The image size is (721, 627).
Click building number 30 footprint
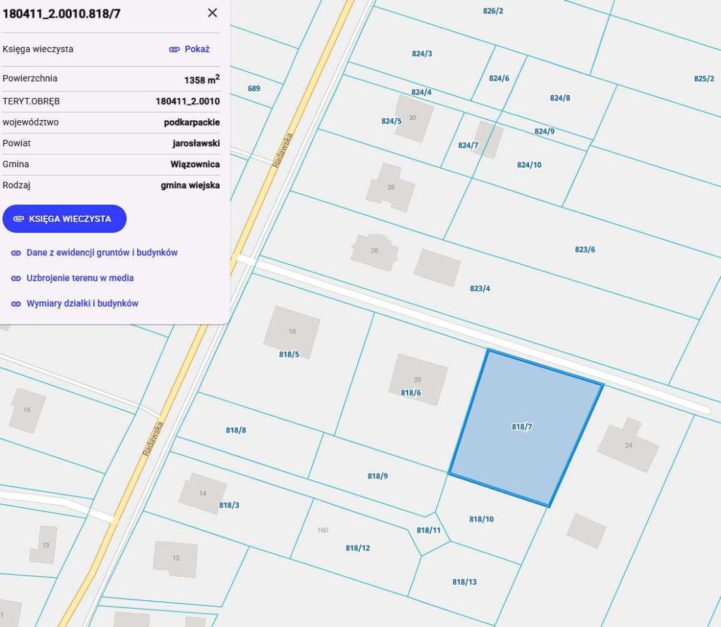(413, 118)
